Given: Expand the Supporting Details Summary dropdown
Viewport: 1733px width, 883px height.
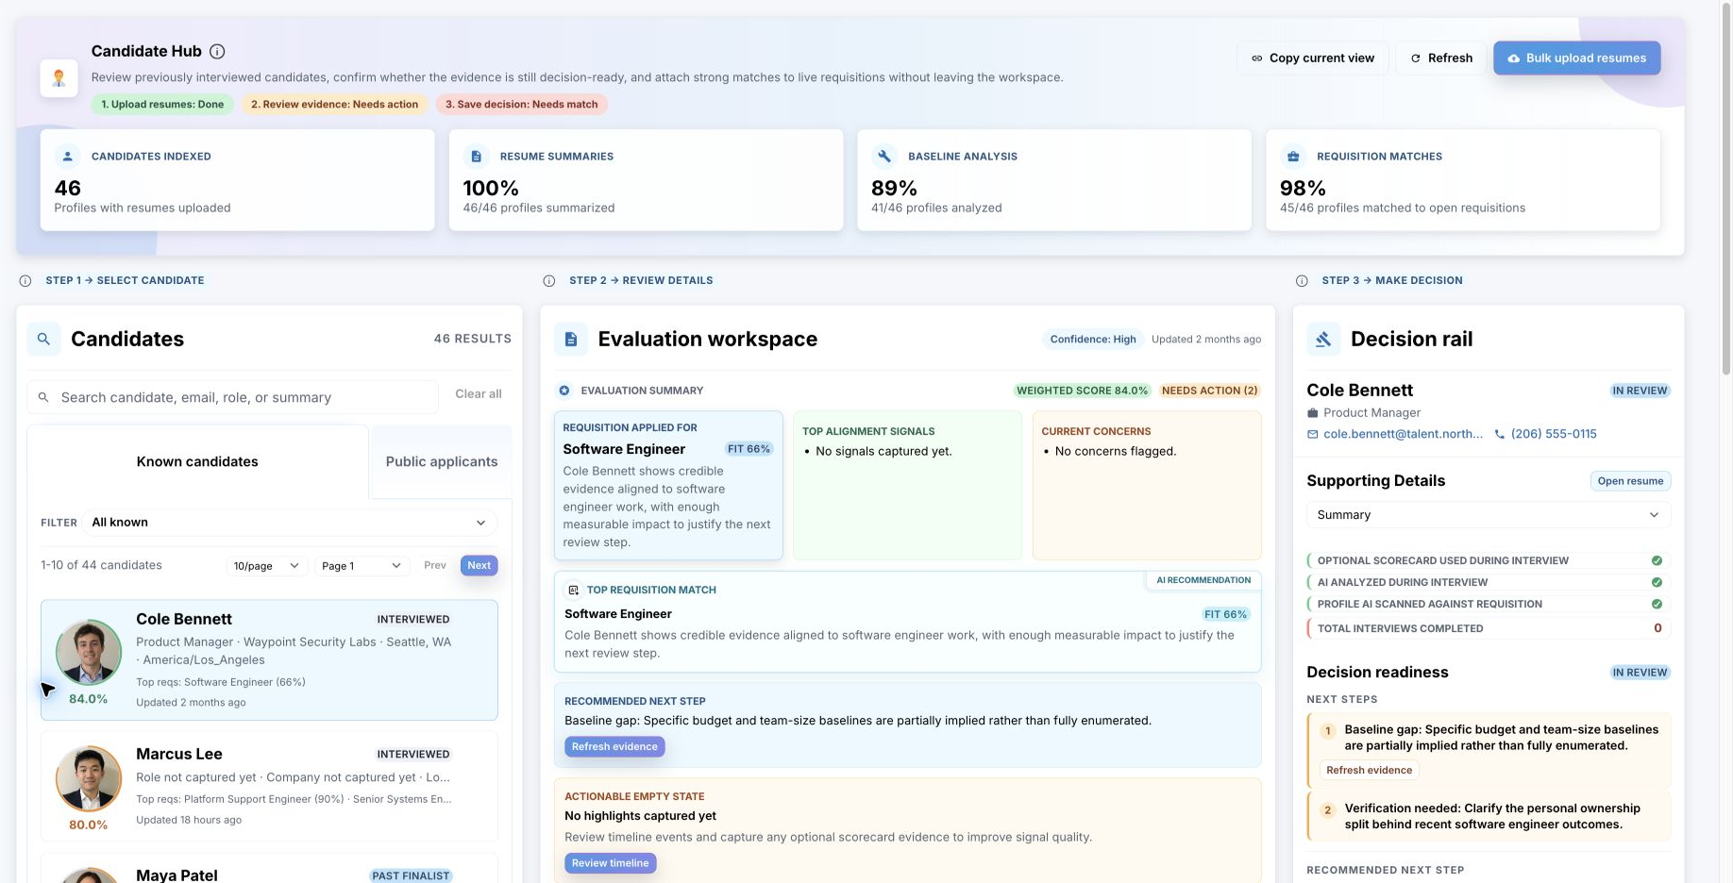Looking at the screenshot, I should [x=1489, y=514].
